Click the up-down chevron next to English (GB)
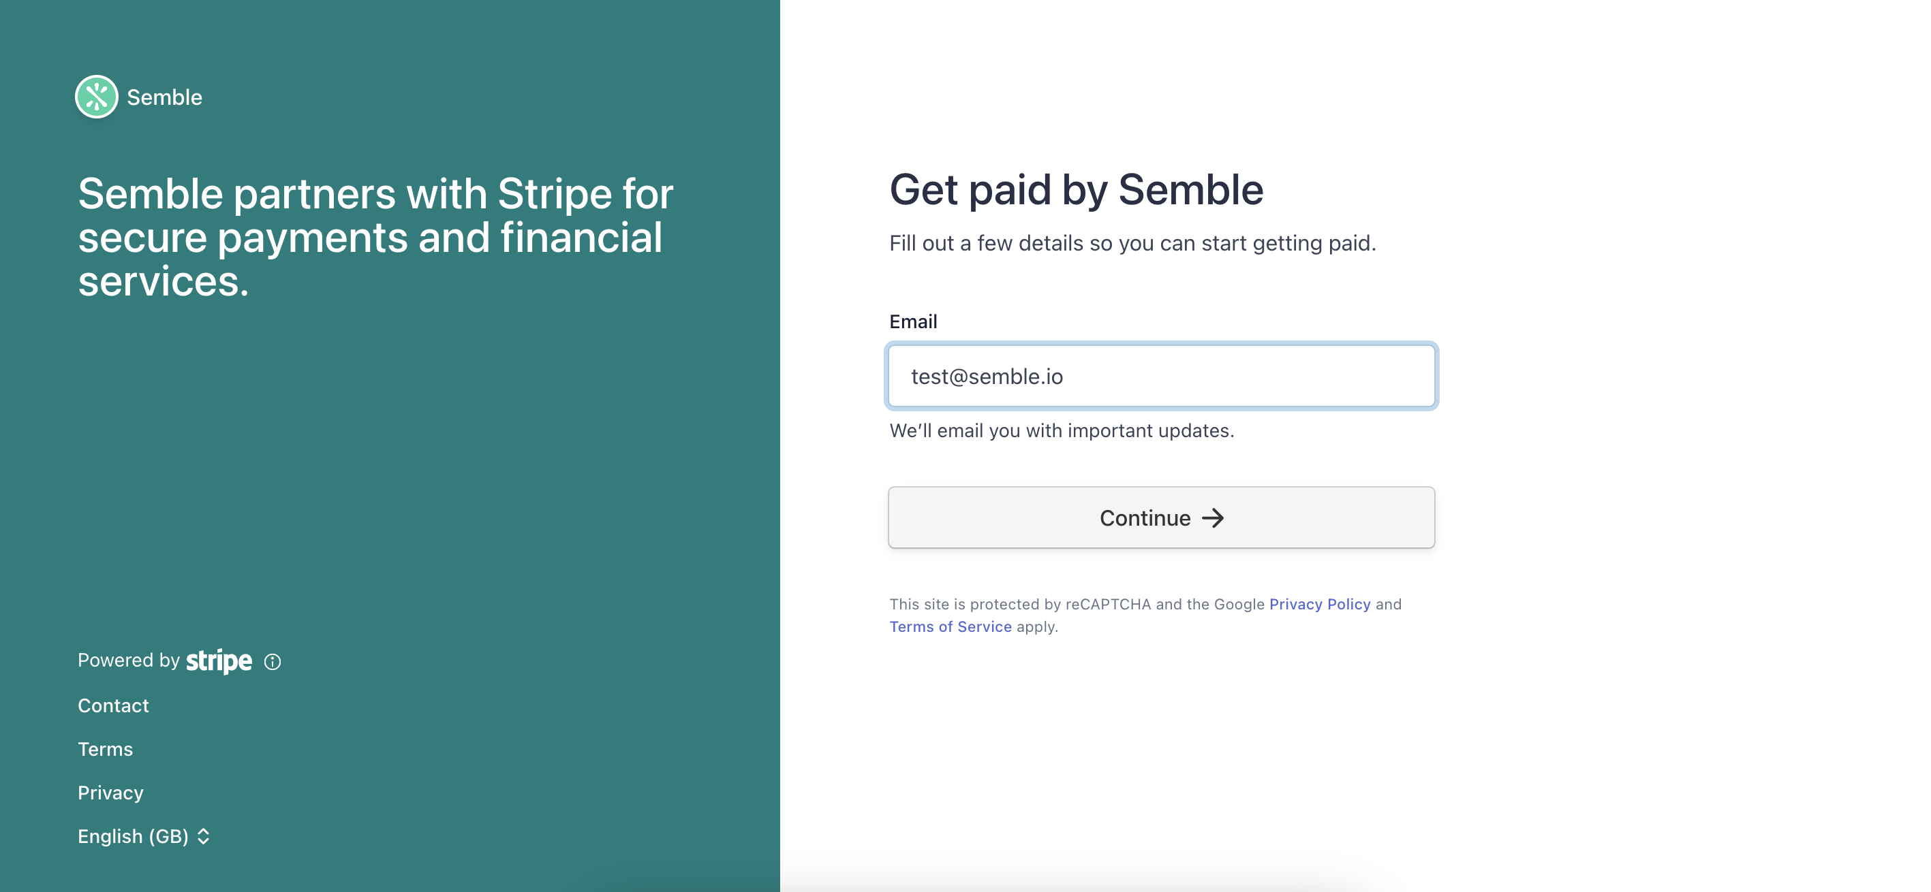Viewport: 1931px width, 892px height. (x=203, y=837)
